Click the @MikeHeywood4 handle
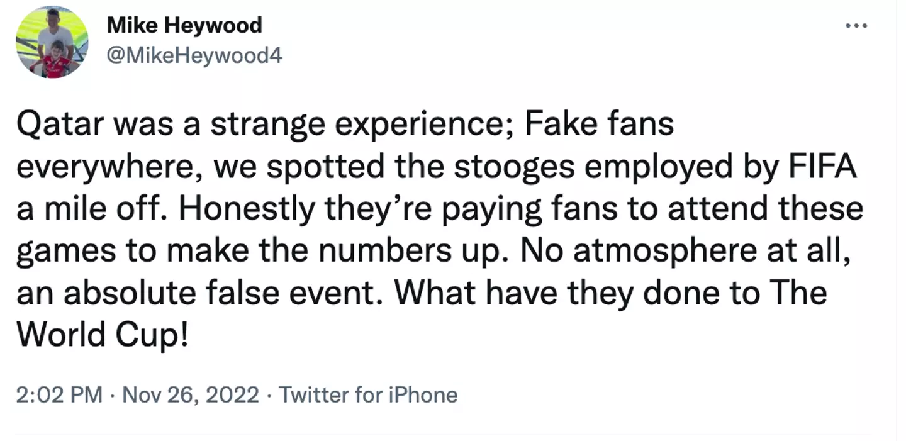Screen dimensions: 906x441 pyautogui.click(x=194, y=56)
